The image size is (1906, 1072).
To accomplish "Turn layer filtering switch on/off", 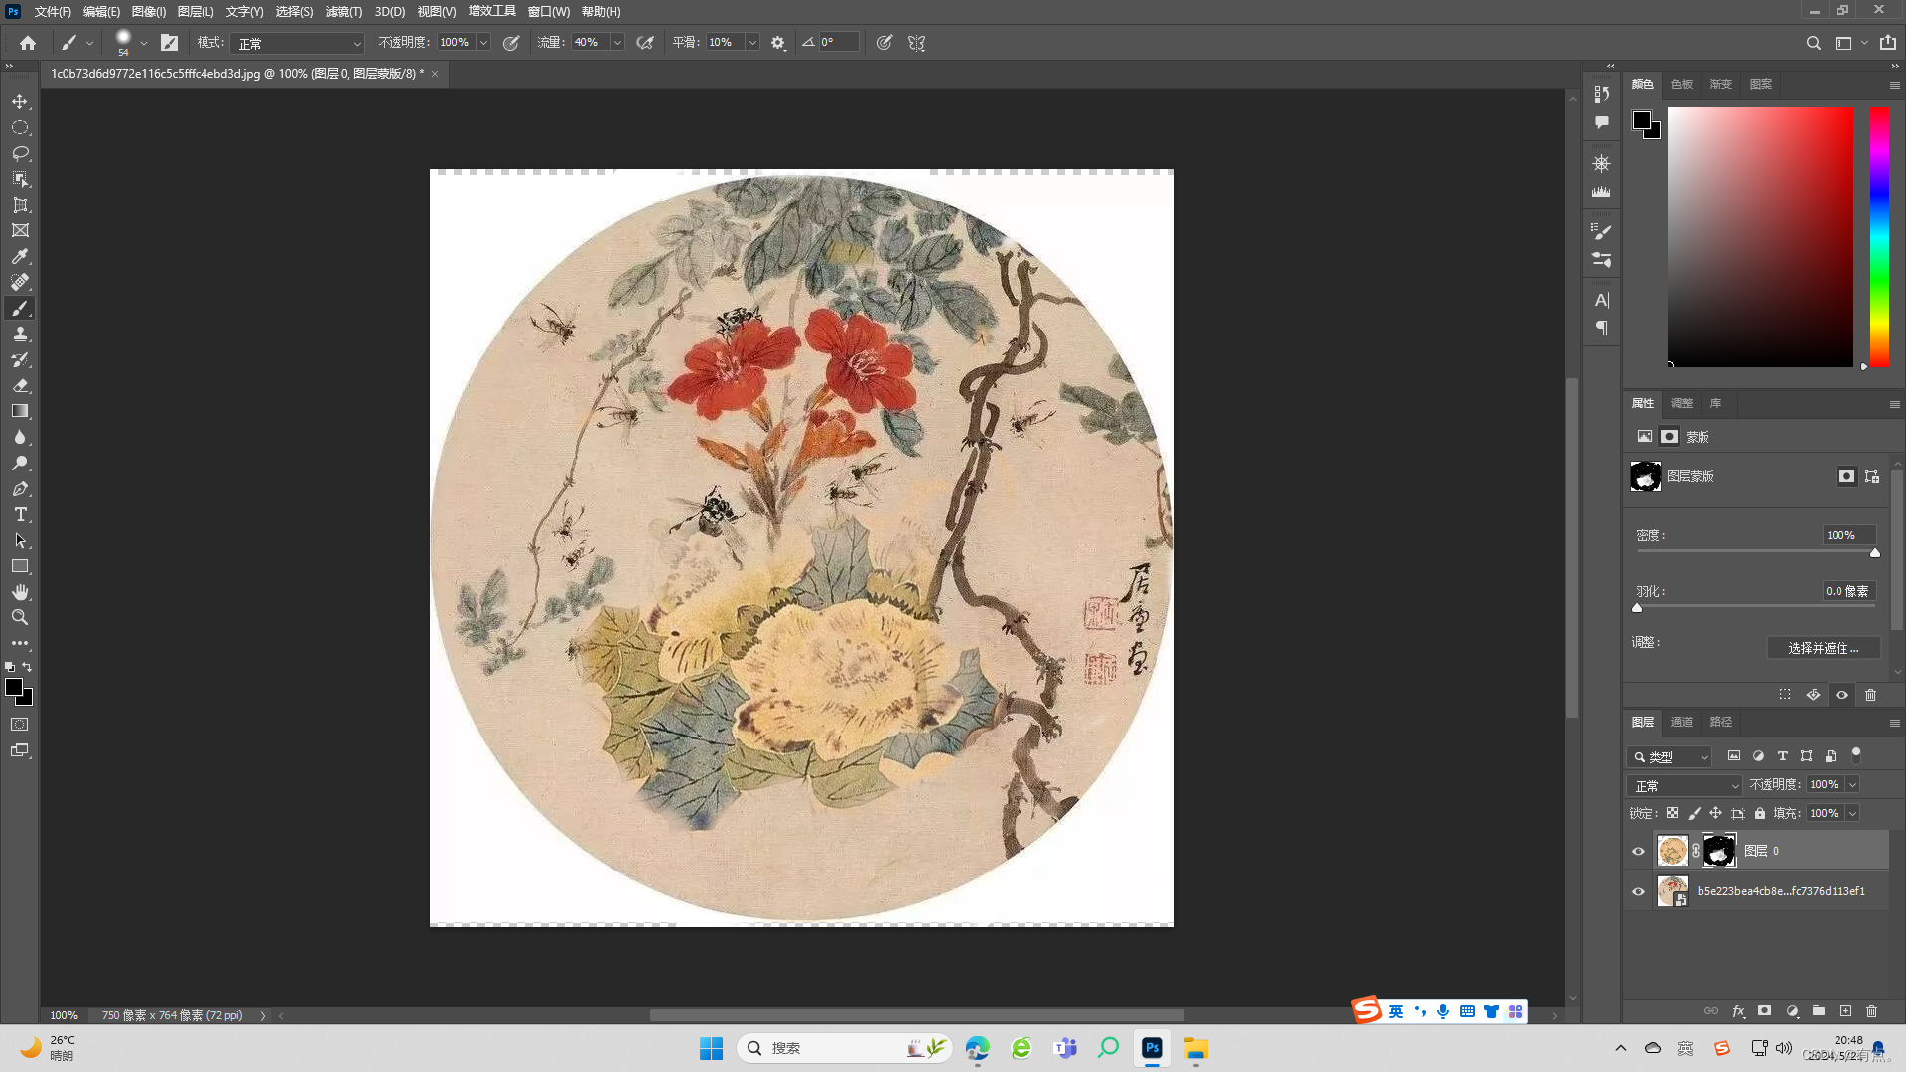I will tap(1855, 756).
